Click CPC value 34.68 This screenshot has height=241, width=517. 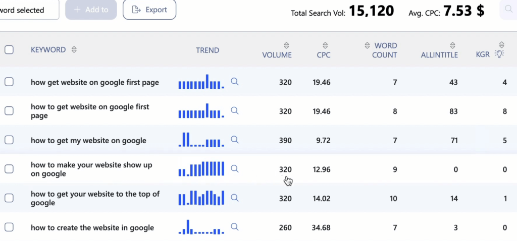[321, 227]
